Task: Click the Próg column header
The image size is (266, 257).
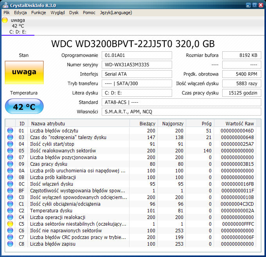Action: 200,123
